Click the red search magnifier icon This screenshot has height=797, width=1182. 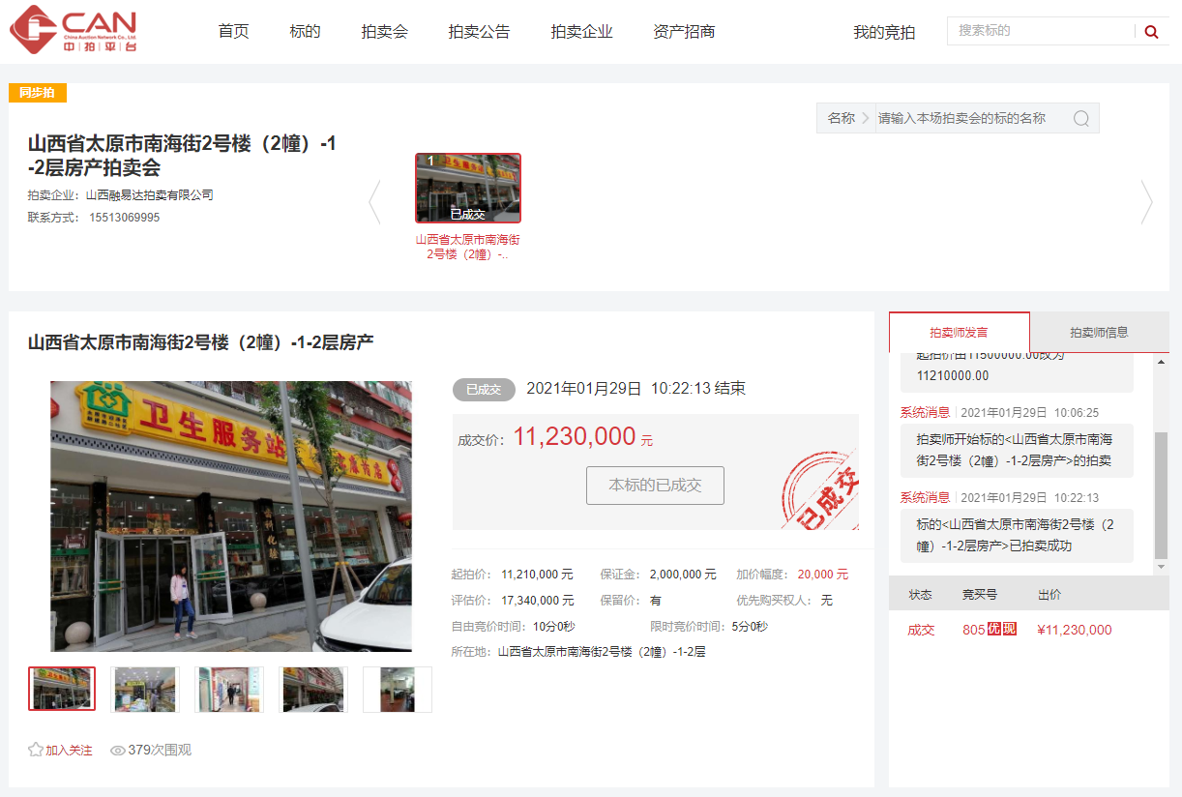[1151, 31]
